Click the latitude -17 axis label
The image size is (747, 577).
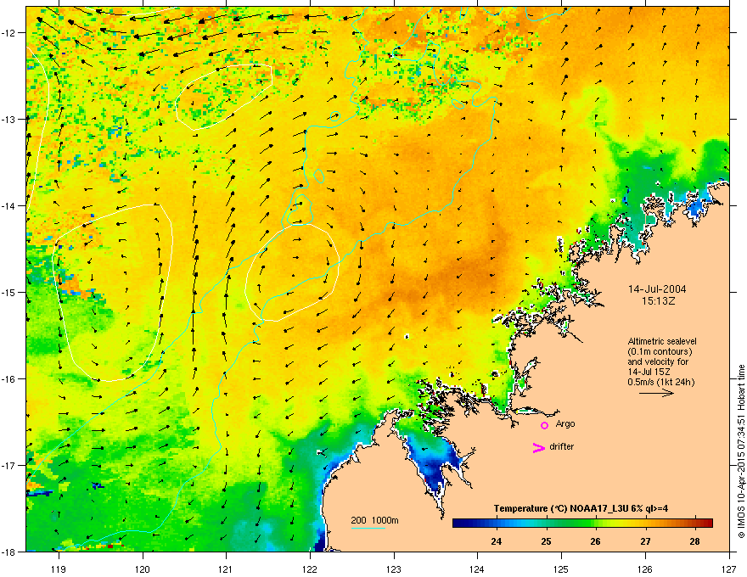(8, 465)
